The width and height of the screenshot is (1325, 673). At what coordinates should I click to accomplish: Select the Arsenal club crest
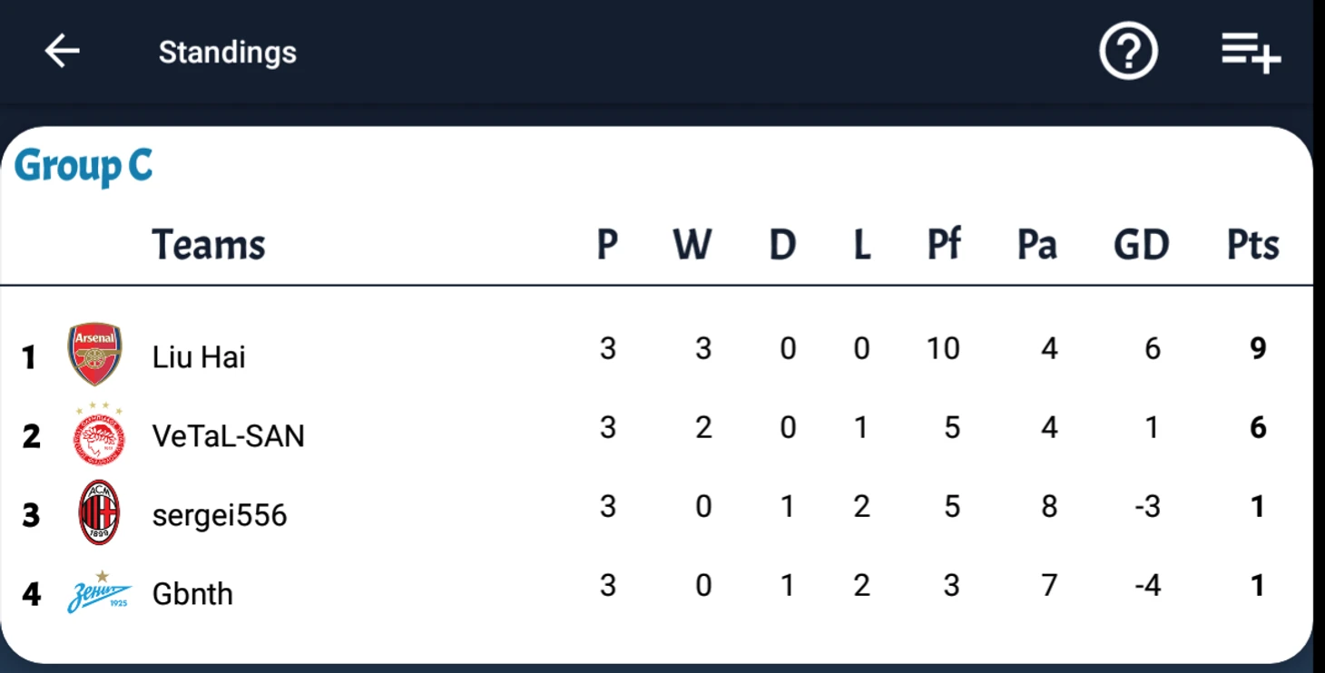click(x=95, y=354)
